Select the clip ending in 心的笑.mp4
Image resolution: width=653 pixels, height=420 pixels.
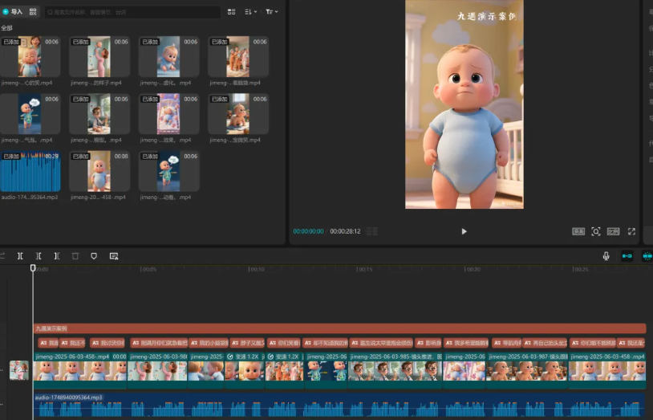(x=30, y=57)
